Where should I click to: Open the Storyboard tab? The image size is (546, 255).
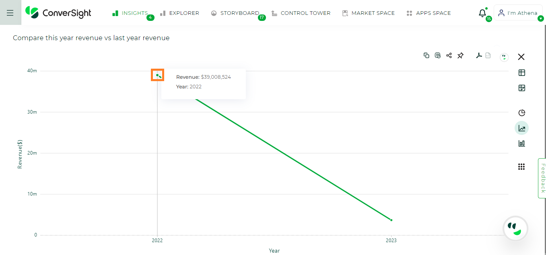click(x=235, y=13)
